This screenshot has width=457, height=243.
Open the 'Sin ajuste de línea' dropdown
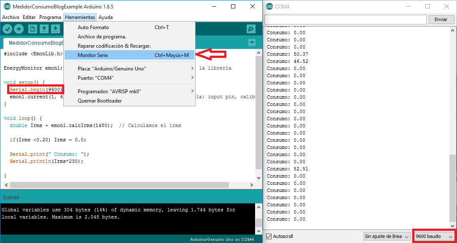[387, 236]
